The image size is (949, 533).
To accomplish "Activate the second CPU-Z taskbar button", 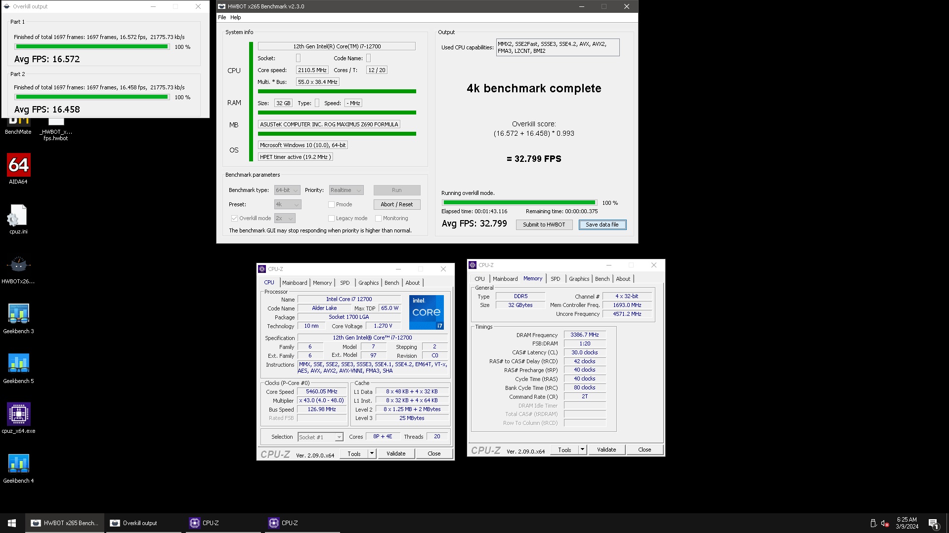I will 301,523.
